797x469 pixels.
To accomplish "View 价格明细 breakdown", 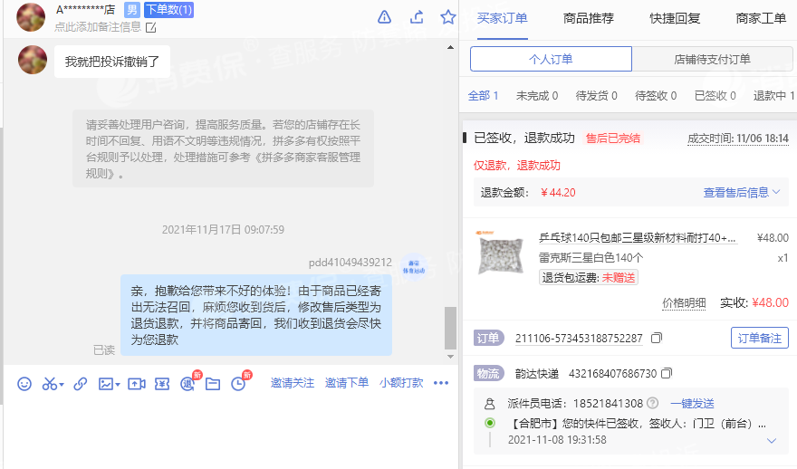I will pyautogui.click(x=684, y=303).
